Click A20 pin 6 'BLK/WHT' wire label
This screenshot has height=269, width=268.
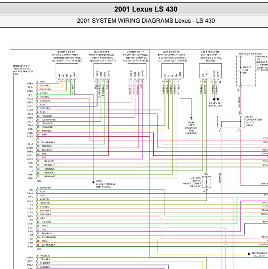point(45,101)
